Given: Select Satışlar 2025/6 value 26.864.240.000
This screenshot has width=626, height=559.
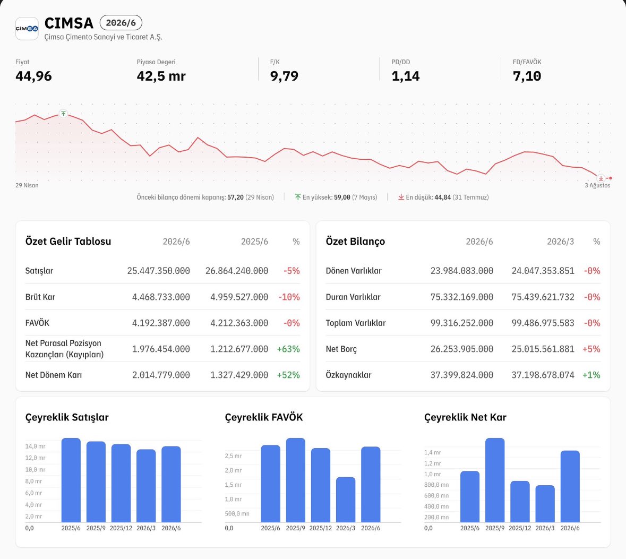Looking at the screenshot, I should tap(237, 271).
